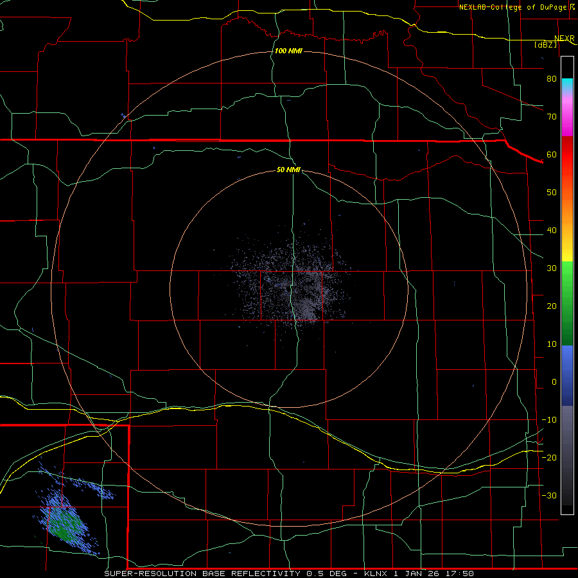
Task: Click the '-20' value on the dBZ scale
Action: point(549,457)
